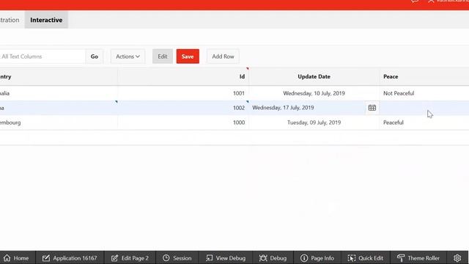The image size is (469, 264).
Task: Open View Debug
Action: [x=226, y=257]
